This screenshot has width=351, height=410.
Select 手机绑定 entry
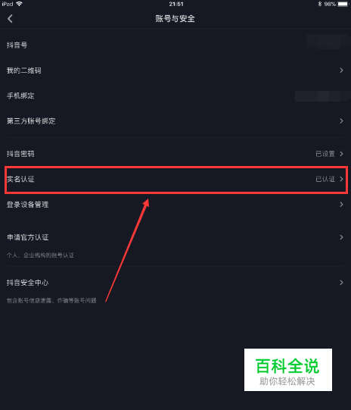click(175, 95)
